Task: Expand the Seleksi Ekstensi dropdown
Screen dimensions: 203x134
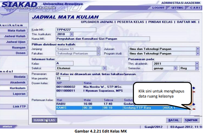Action: [105, 68]
